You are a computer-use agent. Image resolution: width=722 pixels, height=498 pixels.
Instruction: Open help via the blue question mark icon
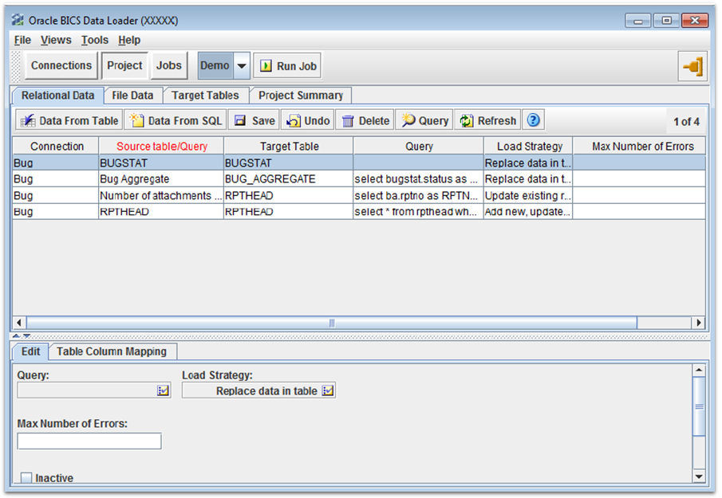533,120
